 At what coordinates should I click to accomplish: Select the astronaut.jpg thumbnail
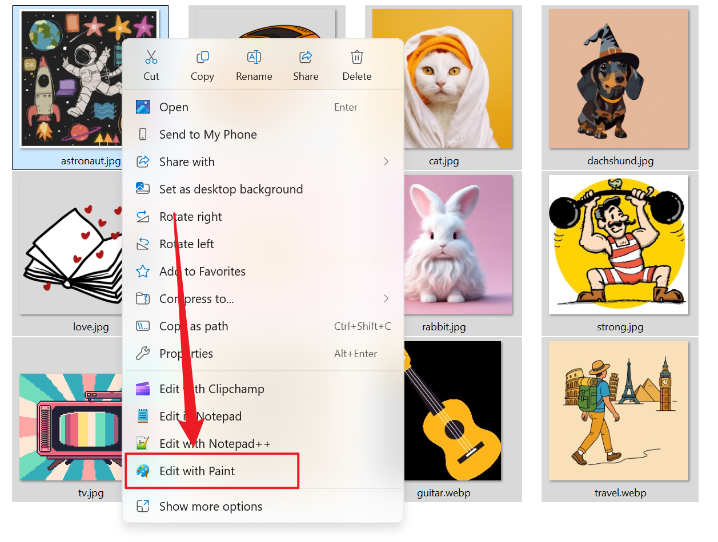[71, 79]
